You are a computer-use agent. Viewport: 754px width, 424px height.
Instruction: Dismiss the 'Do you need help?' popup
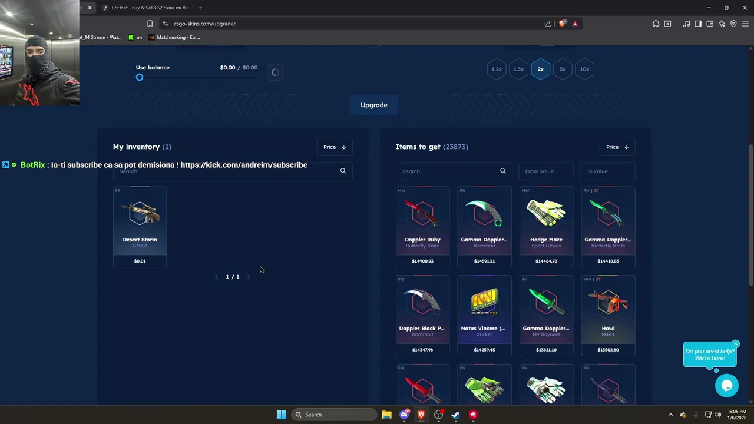pos(736,344)
